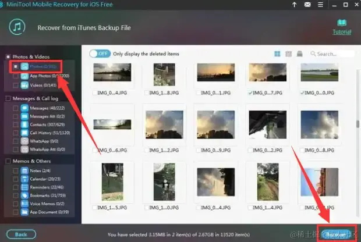Click the selection status text in footer
361x242 pixels.
pos(179,234)
